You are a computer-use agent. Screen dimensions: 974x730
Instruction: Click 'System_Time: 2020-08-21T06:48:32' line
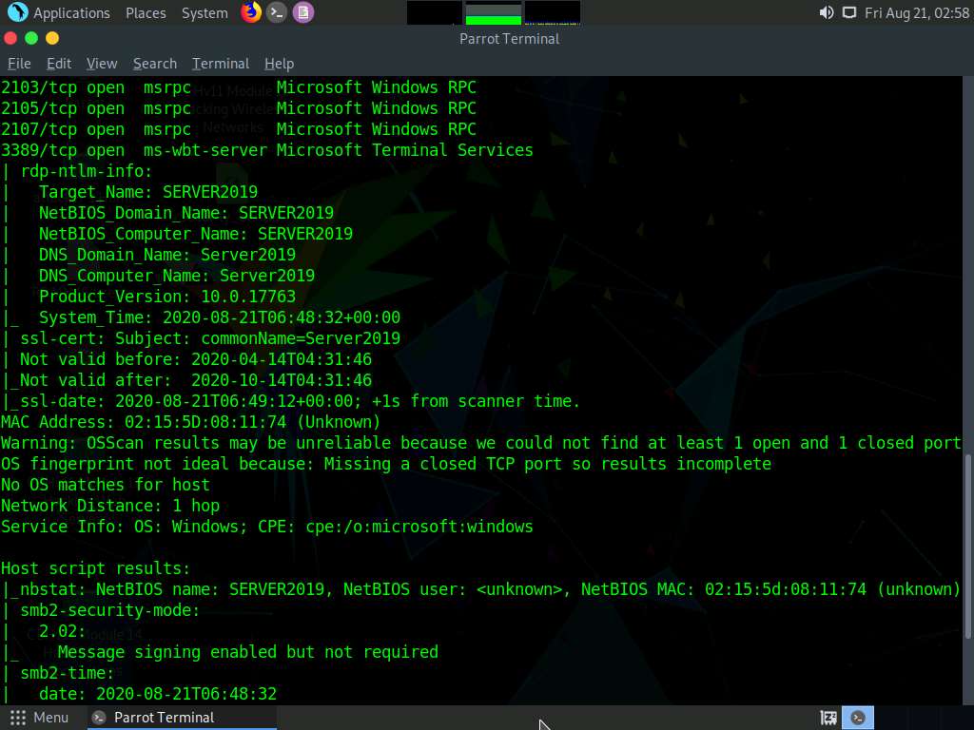(x=220, y=317)
